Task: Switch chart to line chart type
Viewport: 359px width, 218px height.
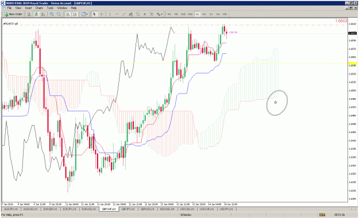Action: (x=43, y=14)
